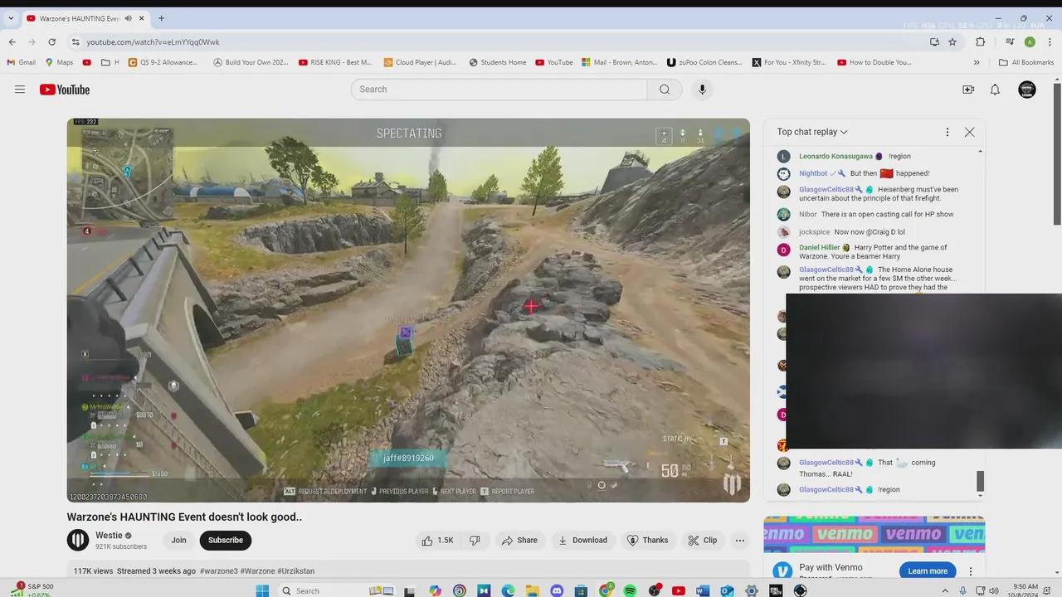Open the YouTube guide hamburger menu
The width and height of the screenshot is (1062, 597).
20,90
